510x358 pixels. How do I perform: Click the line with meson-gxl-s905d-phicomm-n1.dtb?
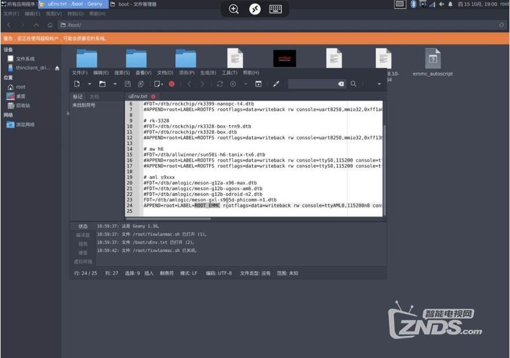(x=210, y=200)
